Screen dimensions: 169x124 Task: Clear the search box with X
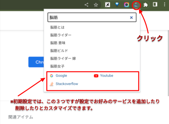[x=131, y=17]
